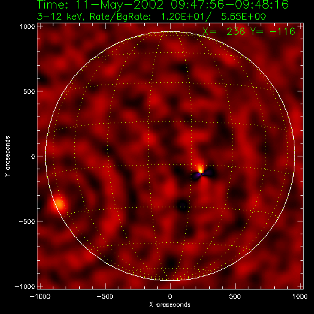This screenshot has height=314, width=314.
Task: Click the 0 tick label on X axis
Action: [170, 296]
